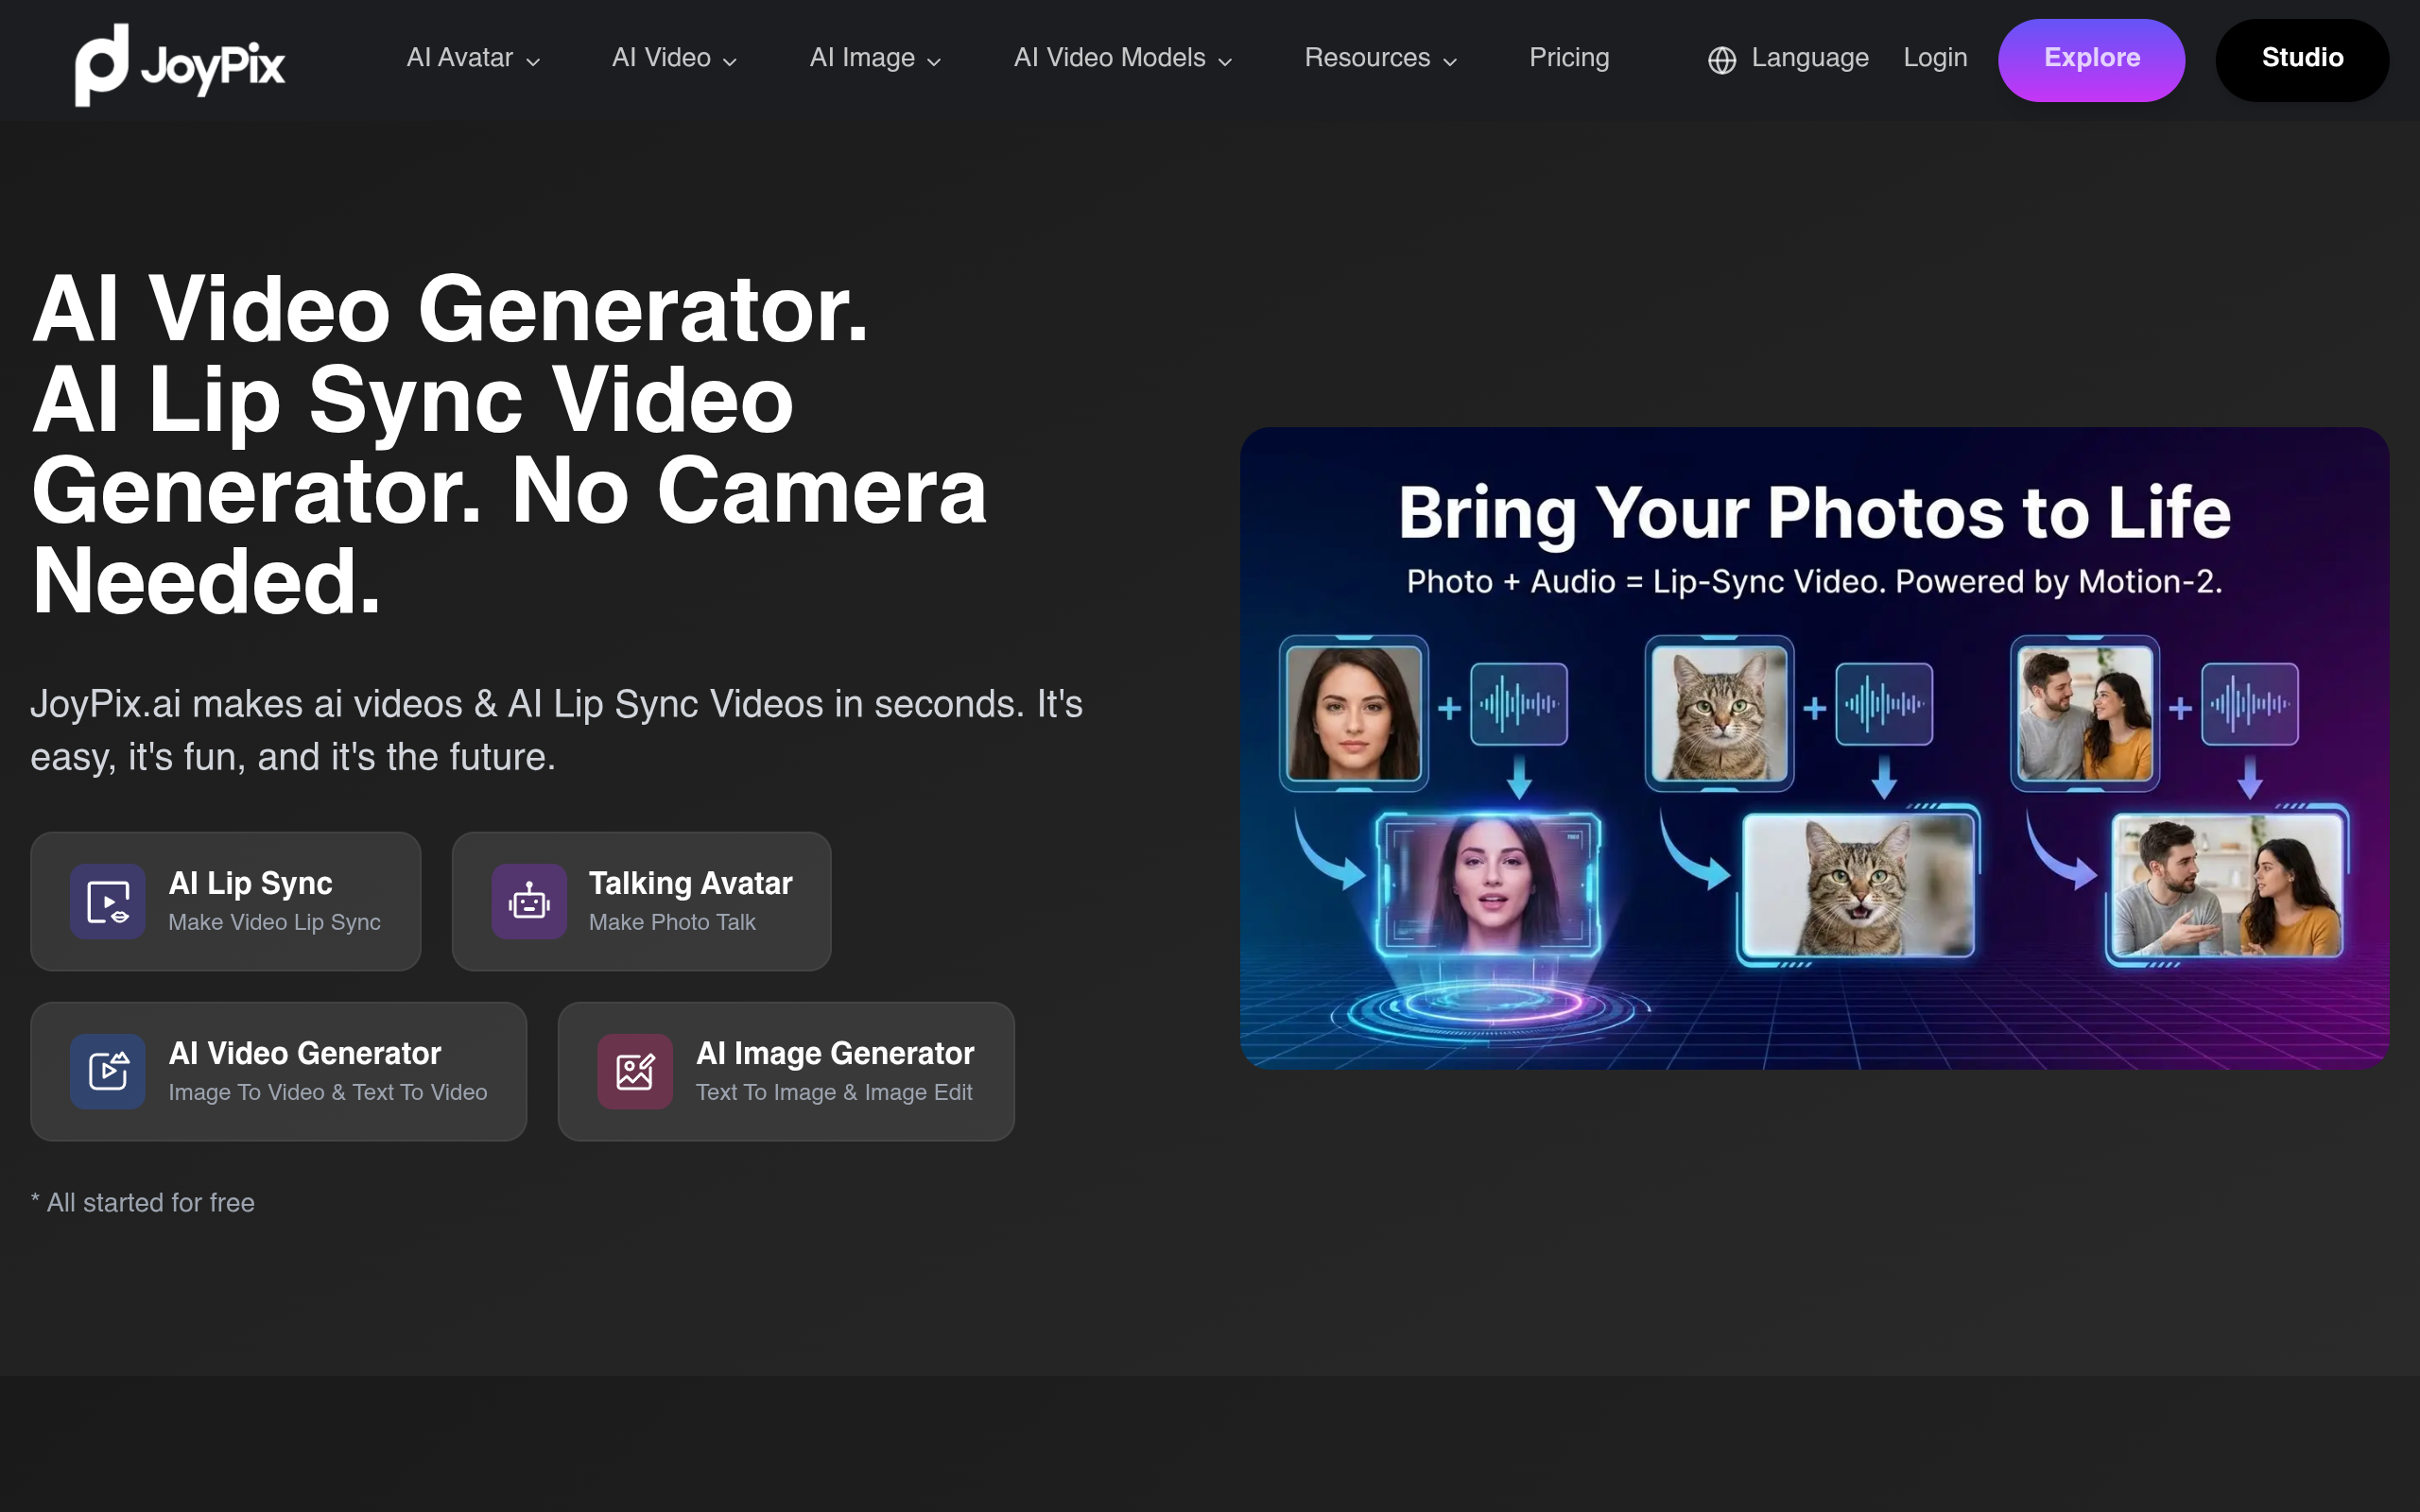Open the AI Video Generator card

pyautogui.click(x=279, y=1071)
